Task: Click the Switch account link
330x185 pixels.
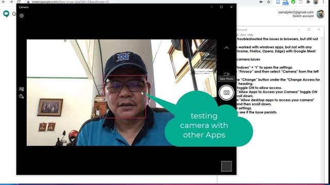Action: click(303, 16)
